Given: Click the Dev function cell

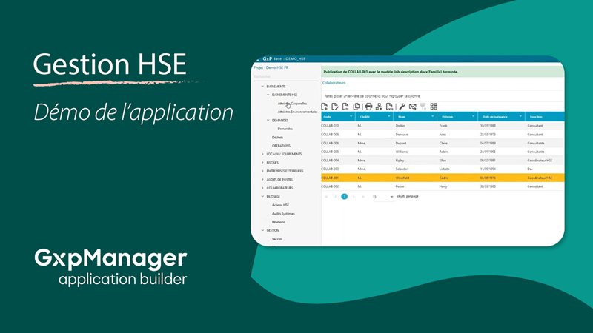Looking at the screenshot, I should click(530, 169).
